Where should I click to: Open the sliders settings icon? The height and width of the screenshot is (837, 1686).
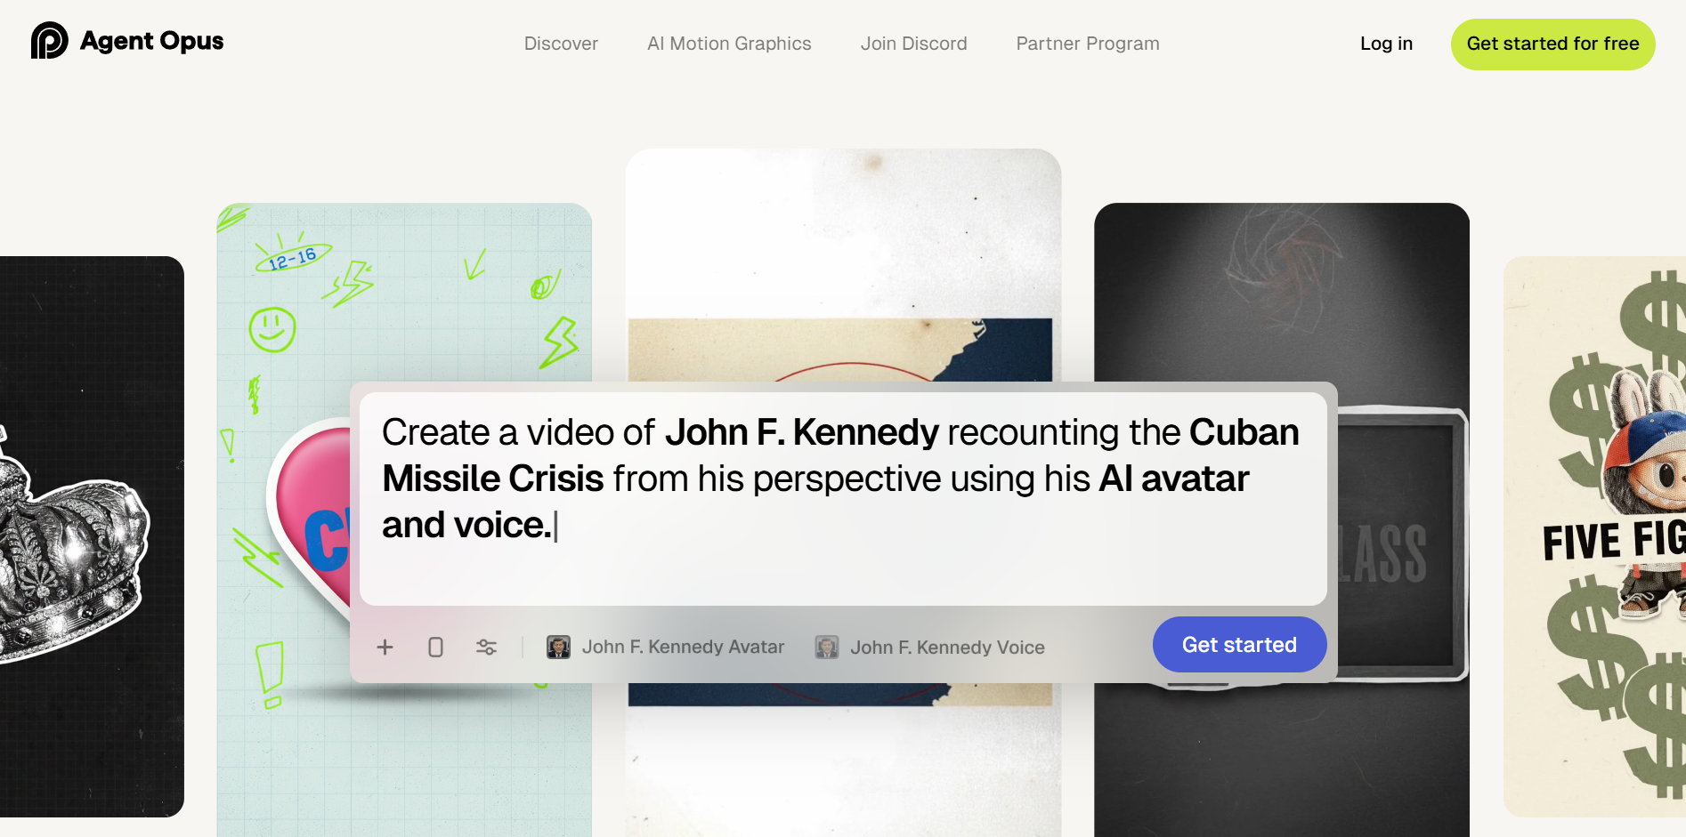(x=486, y=647)
